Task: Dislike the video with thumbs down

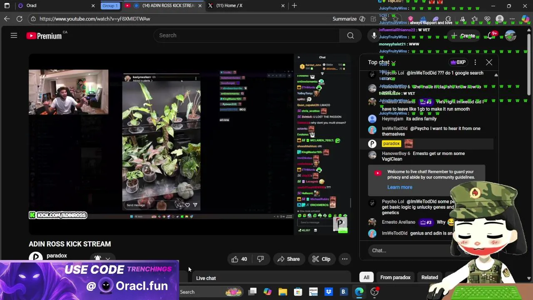Action: pos(260,259)
